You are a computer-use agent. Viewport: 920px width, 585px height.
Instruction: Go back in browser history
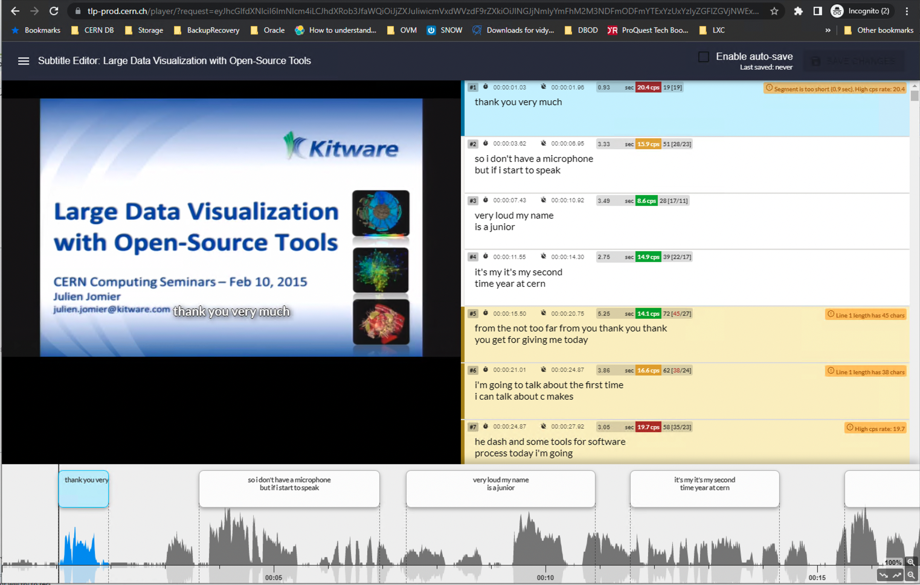point(15,11)
